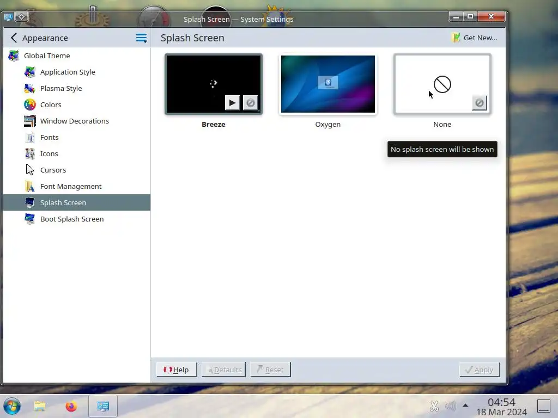
Task: Click the Boot Splash Screen monitor icon
Action: pos(30,219)
